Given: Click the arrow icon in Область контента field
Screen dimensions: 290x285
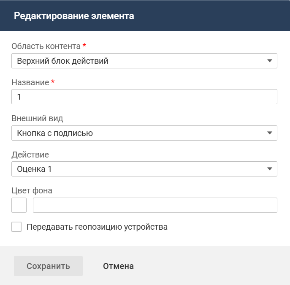Looking at the screenshot, I should [270, 61].
